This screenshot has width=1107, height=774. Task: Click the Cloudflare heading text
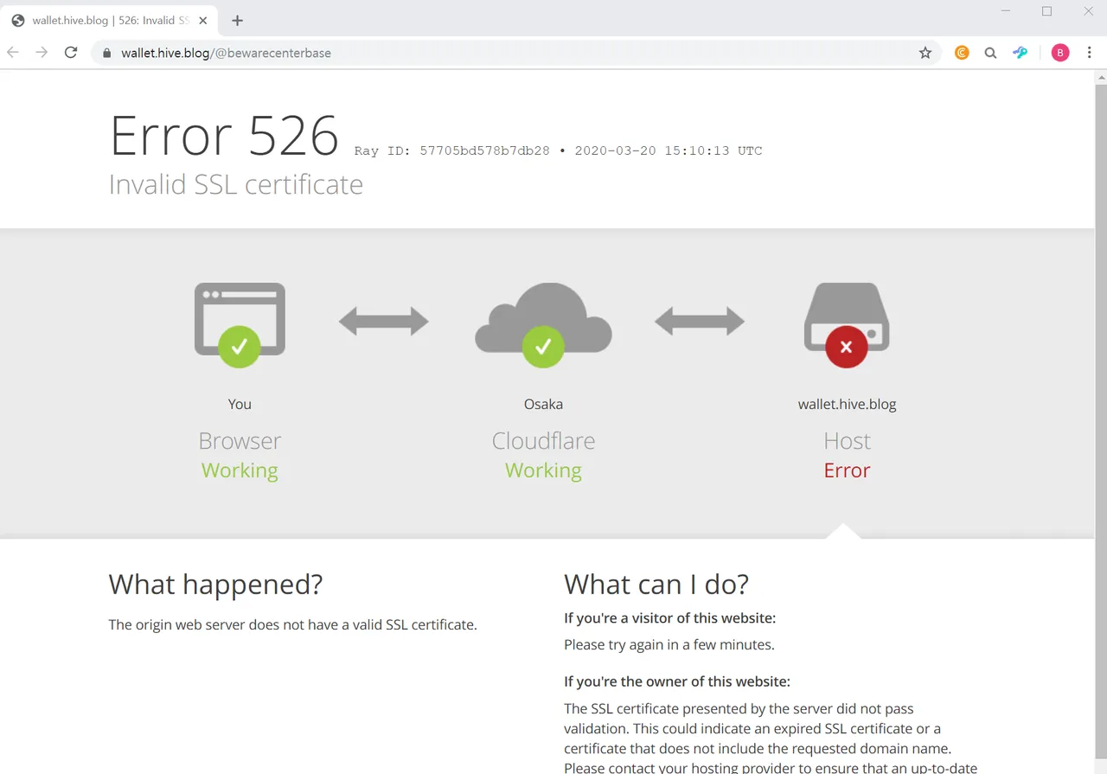click(543, 441)
